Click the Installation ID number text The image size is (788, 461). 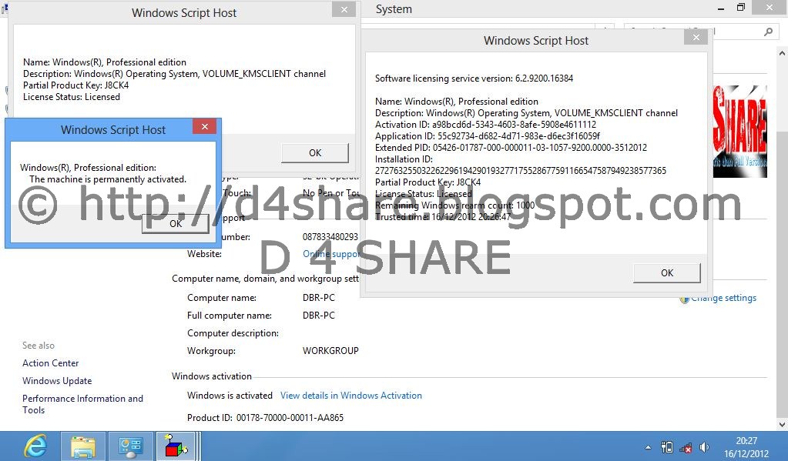[521, 171]
